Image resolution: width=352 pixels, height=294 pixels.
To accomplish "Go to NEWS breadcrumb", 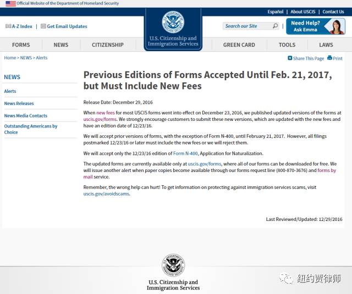I will (26, 58).
